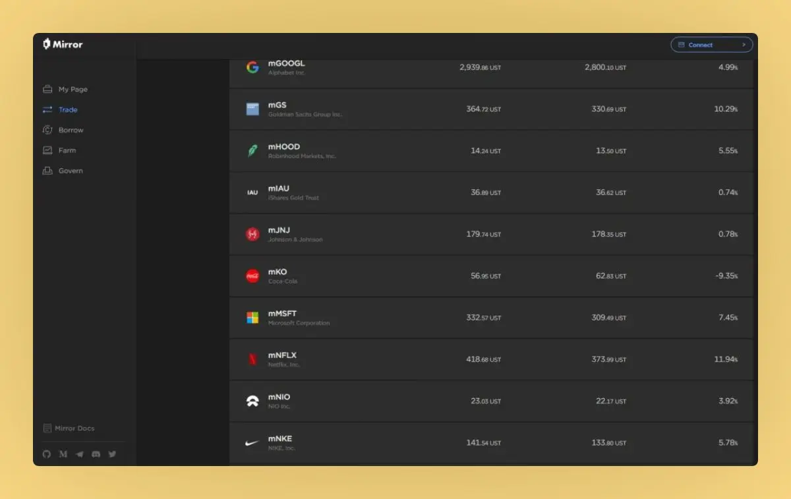Click the 332.57 UST price value

pos(483,318)
